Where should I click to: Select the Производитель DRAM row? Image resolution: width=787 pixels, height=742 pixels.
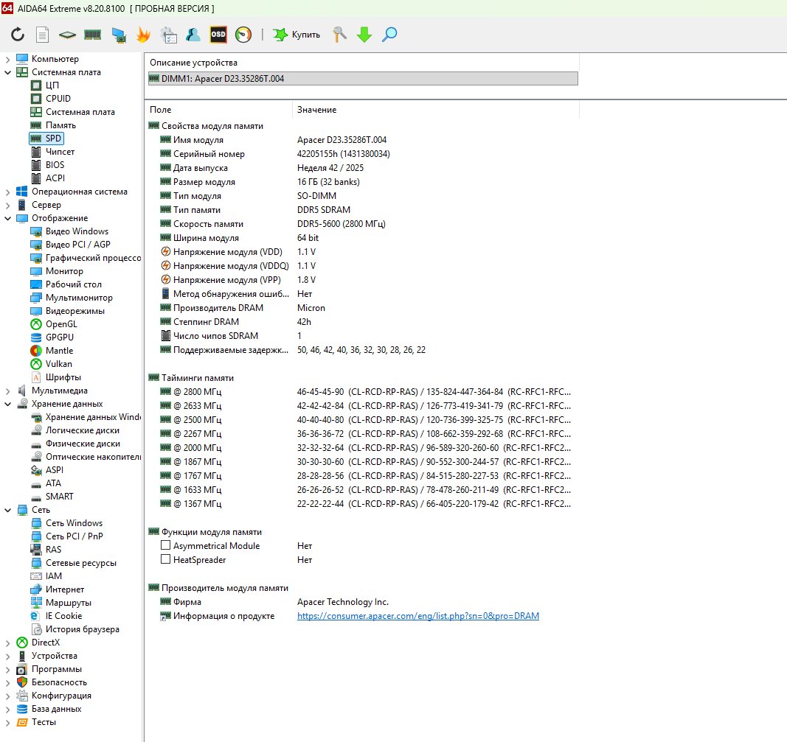click(x=363, y=308)
